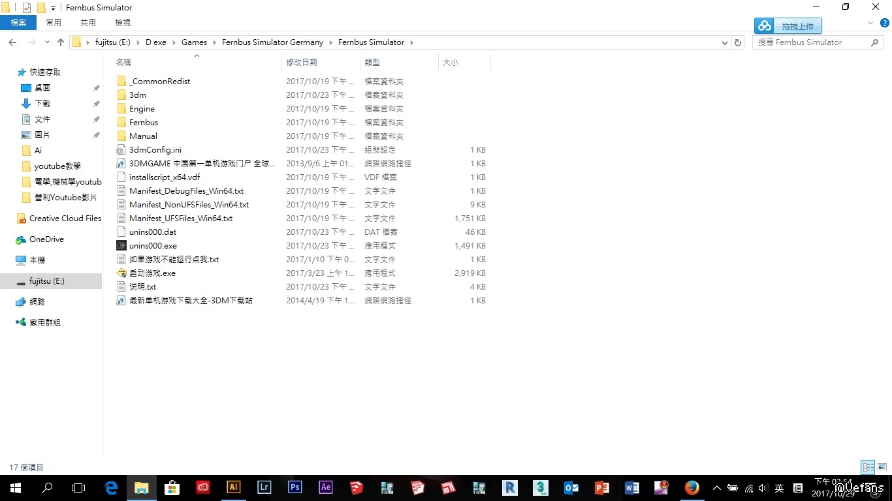892x501 pixels.
Task: Select the 3dmConfig.ini file
Action: tap(155, 150)
